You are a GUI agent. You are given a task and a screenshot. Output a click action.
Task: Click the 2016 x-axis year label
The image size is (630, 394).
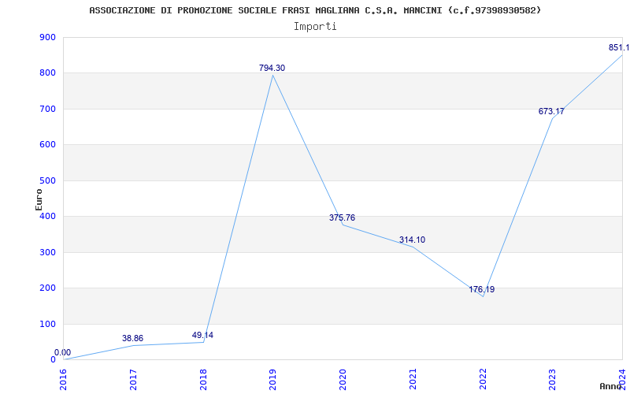tap(64, 379)
